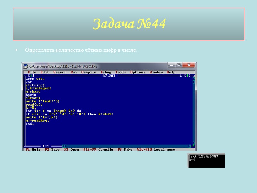Click the horizontal scrollbar left arrow
Image resolution: width=257 pixels, height=193 pixels.
click(x=63, y=146)
